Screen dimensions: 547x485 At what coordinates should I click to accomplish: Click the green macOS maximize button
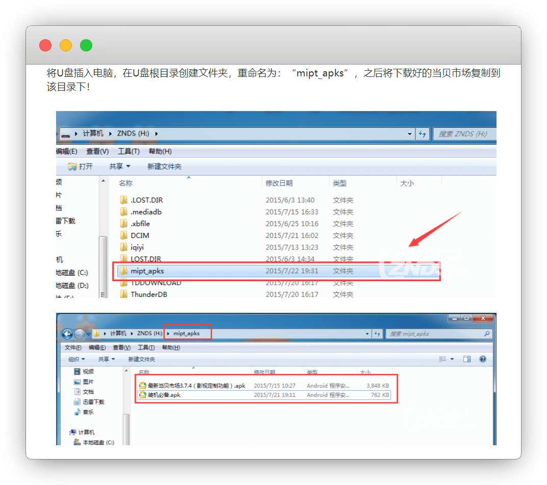click(x=86, y=45)
